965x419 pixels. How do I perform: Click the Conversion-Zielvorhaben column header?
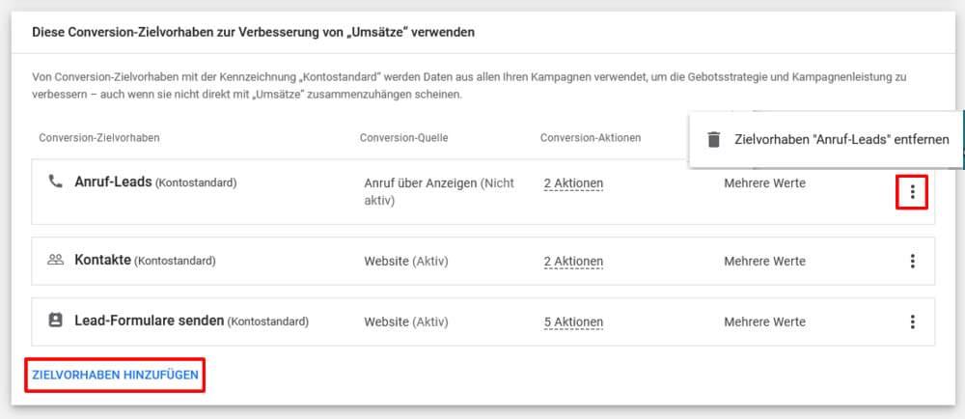tap(99, 138)
